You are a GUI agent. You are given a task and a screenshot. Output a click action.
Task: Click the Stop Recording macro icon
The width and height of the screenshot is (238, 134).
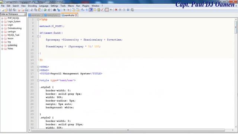coord(120,10)
